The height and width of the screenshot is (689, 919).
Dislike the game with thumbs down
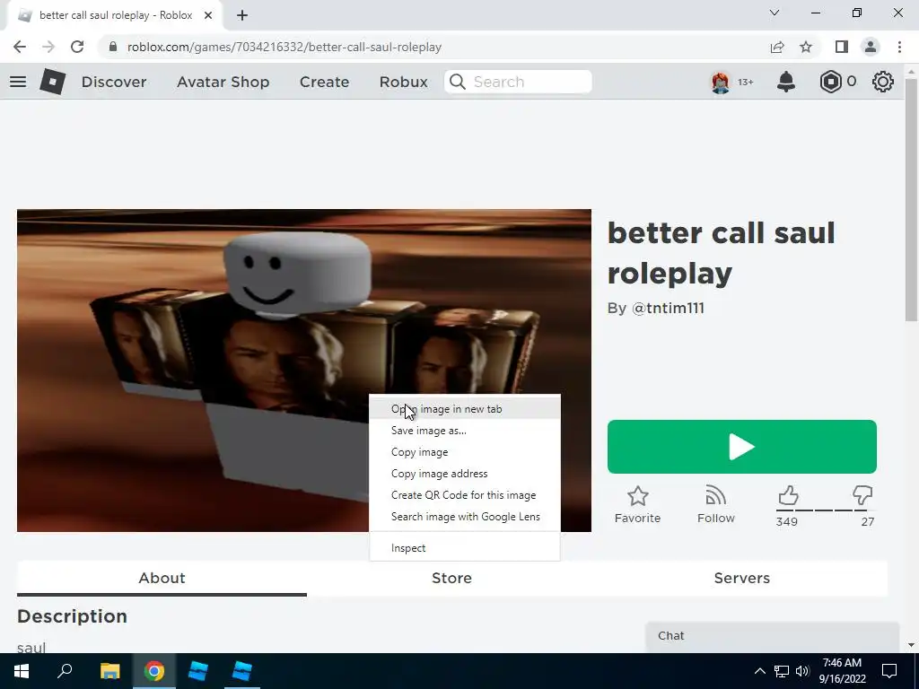(x=862, y=495)
